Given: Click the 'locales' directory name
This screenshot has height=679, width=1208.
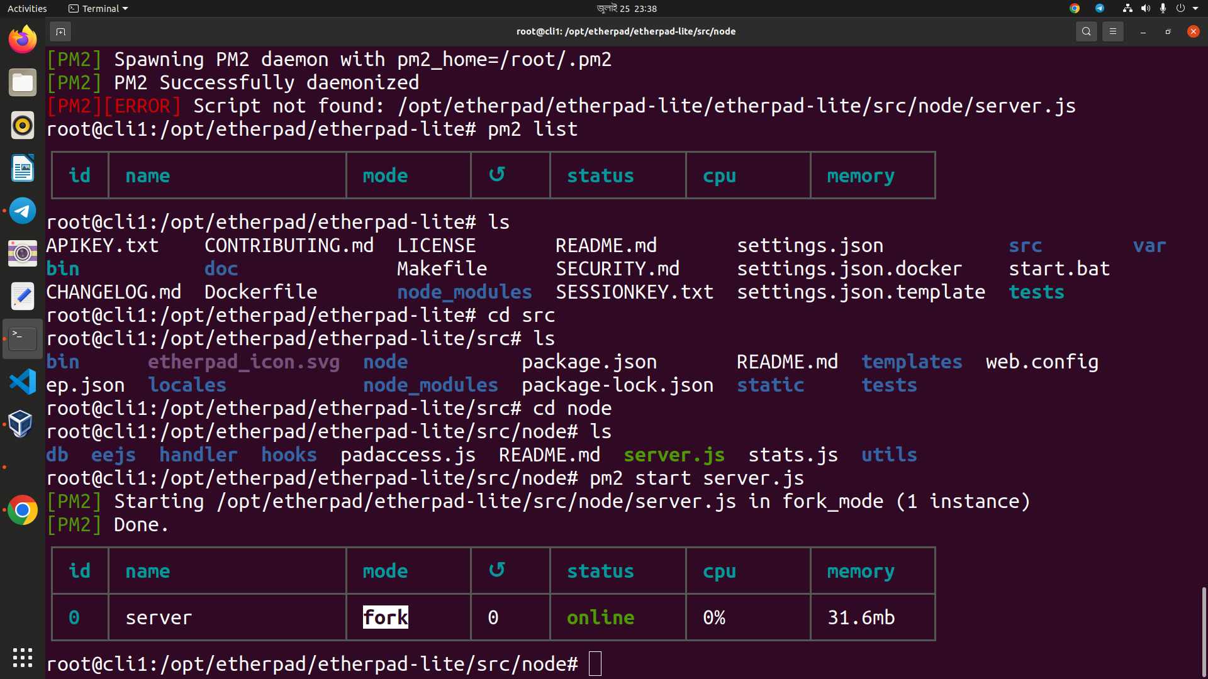Looking at the screenshot, I should click(x=187, y=385).
